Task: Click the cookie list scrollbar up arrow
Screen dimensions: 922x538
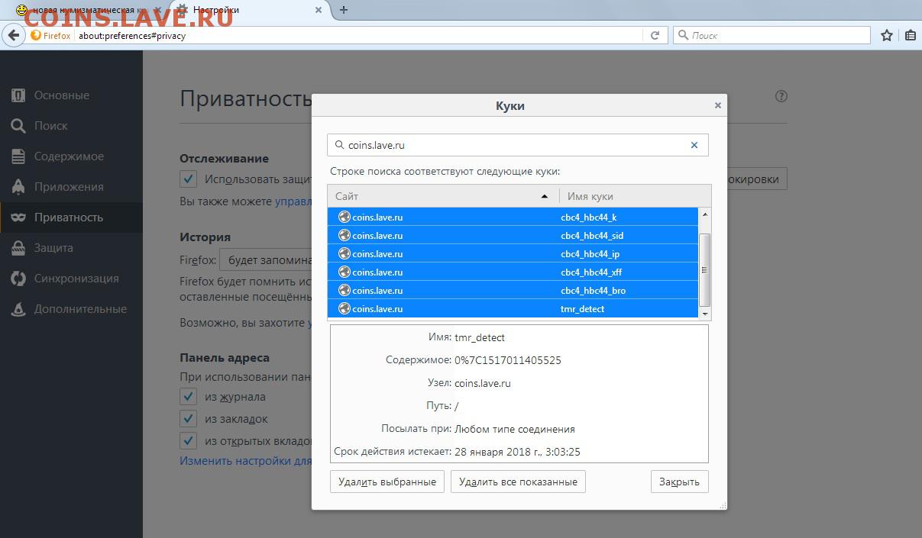Action: [704, 214]
